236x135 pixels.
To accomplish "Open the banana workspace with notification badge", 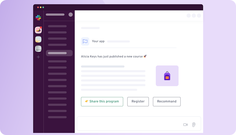I will (38, 30).
